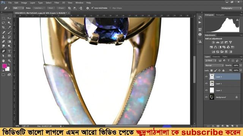Open the Fill slider dropdown arrow

[241, 70]
